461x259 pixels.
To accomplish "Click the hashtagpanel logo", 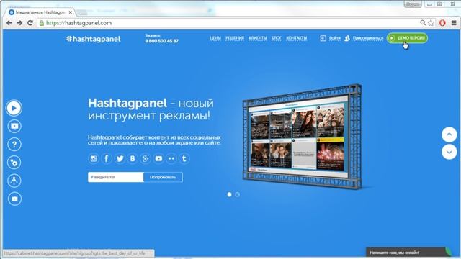I will (x=93, y=39).
